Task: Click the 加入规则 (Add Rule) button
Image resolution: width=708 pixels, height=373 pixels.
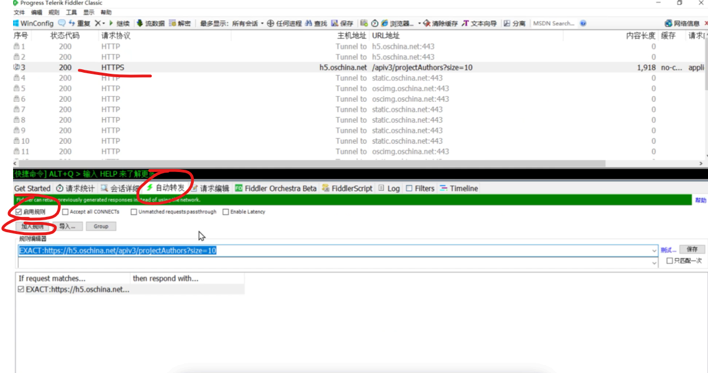Action: [33, 226]
